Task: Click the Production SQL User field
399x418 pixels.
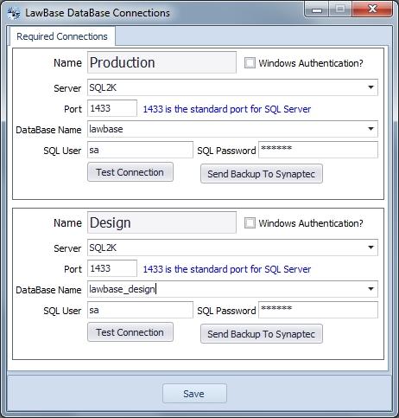Action: coord(140,150)
